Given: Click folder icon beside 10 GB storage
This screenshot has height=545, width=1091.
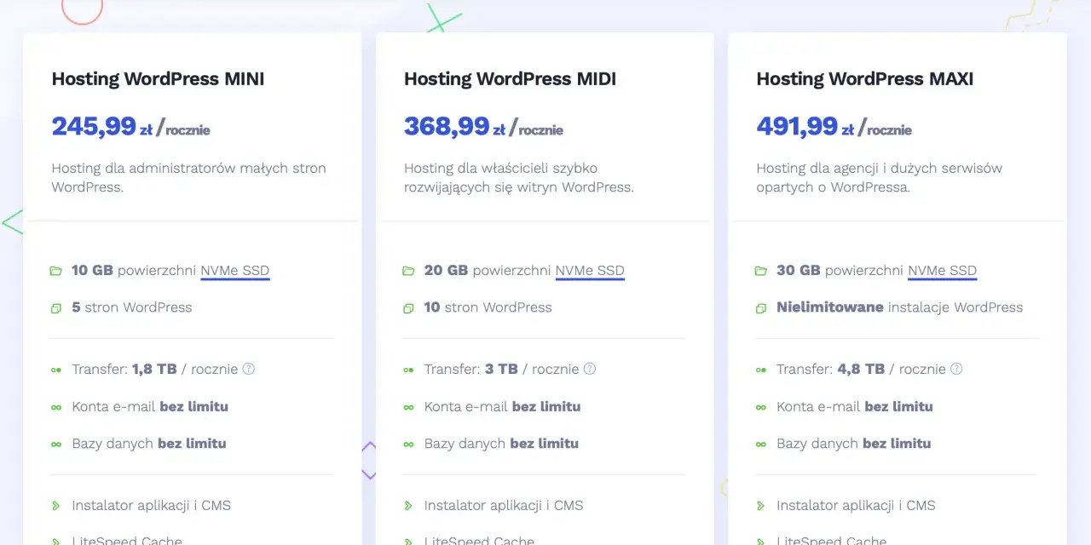Looking at the screenshot, I should (x=56, y=271).
